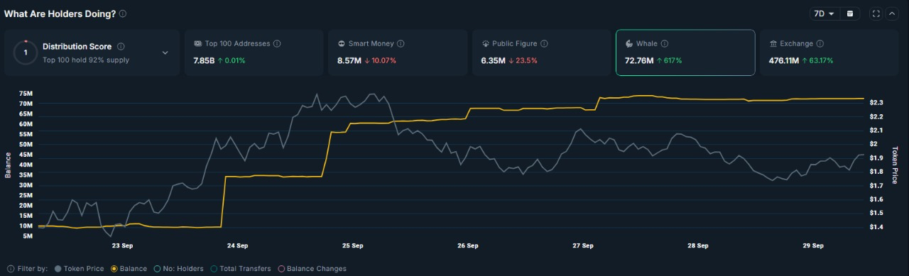Select the Smart Money tab card
This screenshot has height=276, width=909.
tap(398, 53)
